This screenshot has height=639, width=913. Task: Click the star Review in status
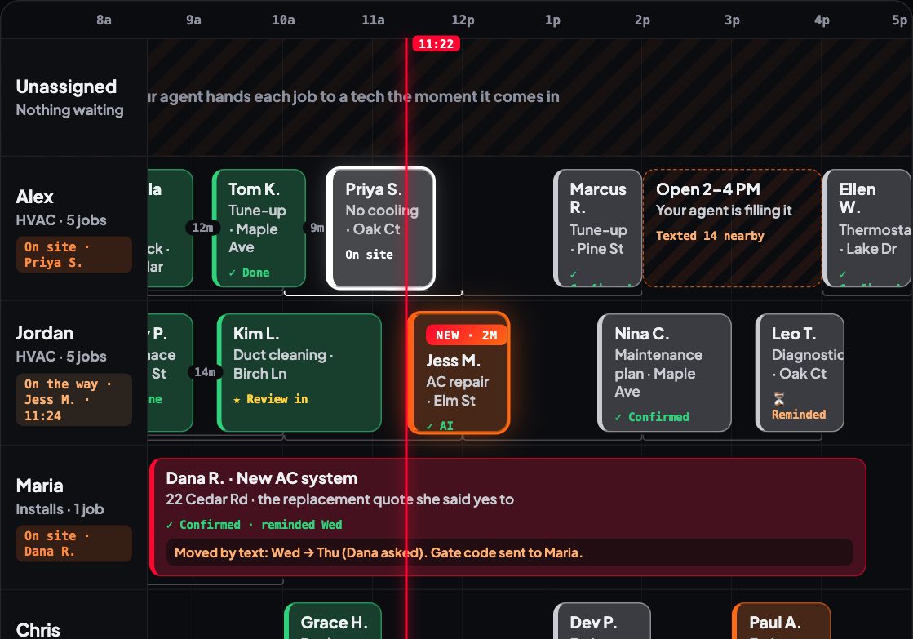(x=271, y=399)
